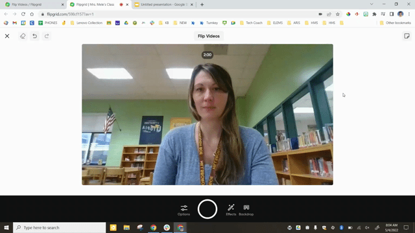Screen dimensions: 415x233
Task: Toggle the taskbar volume mute icon
Action: [x=367, y=227]
